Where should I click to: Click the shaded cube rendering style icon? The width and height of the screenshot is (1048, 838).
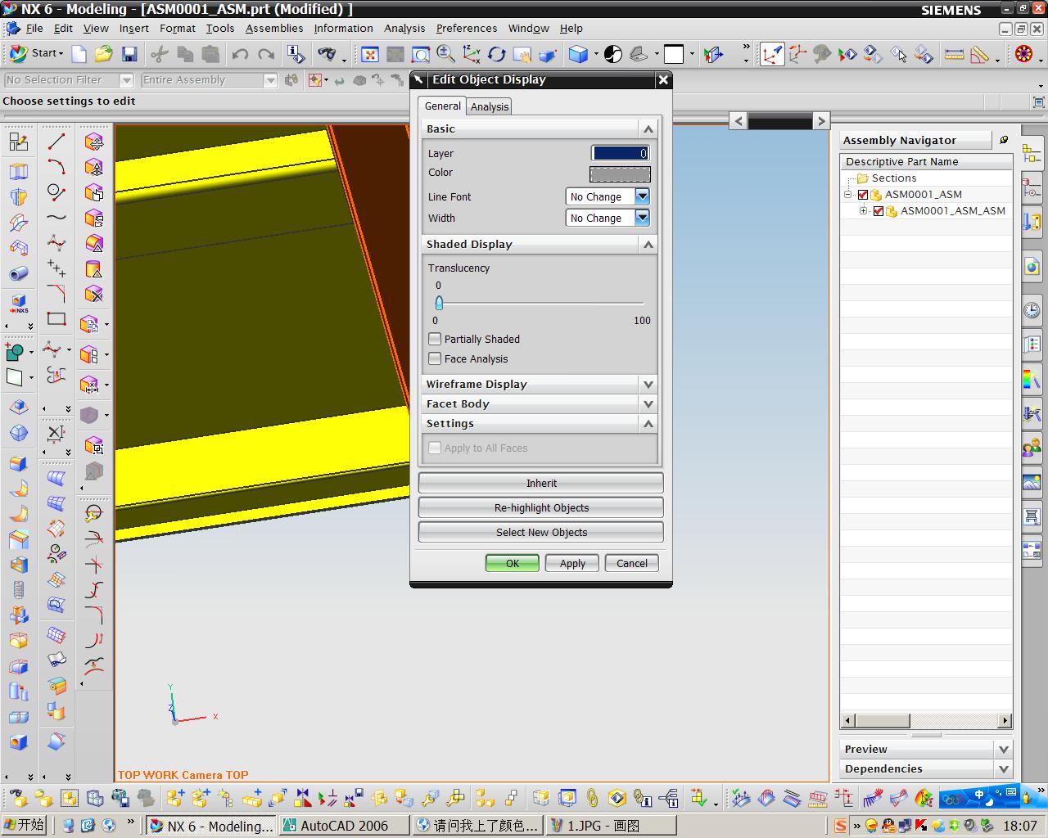pos(578,54)
